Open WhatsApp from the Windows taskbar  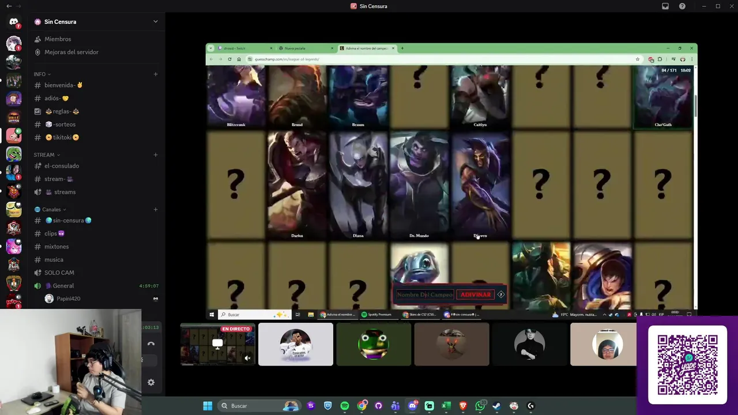pos(480,406)
